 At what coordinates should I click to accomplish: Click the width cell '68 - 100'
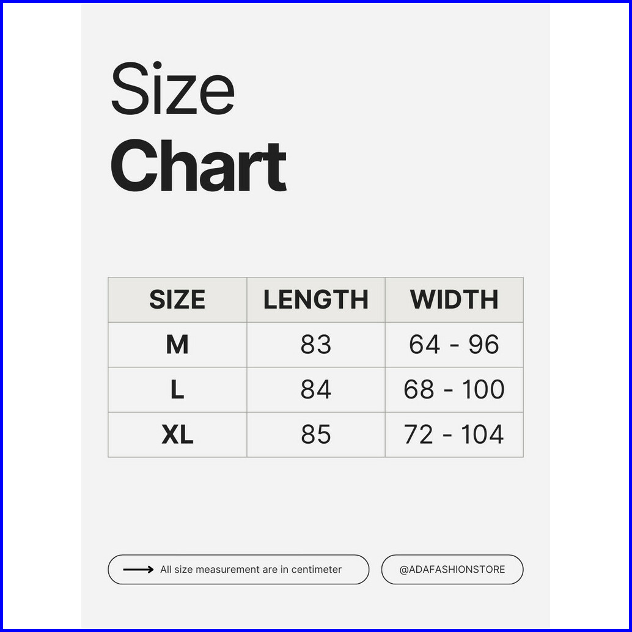pyautogui.click(x=454, y=390)
